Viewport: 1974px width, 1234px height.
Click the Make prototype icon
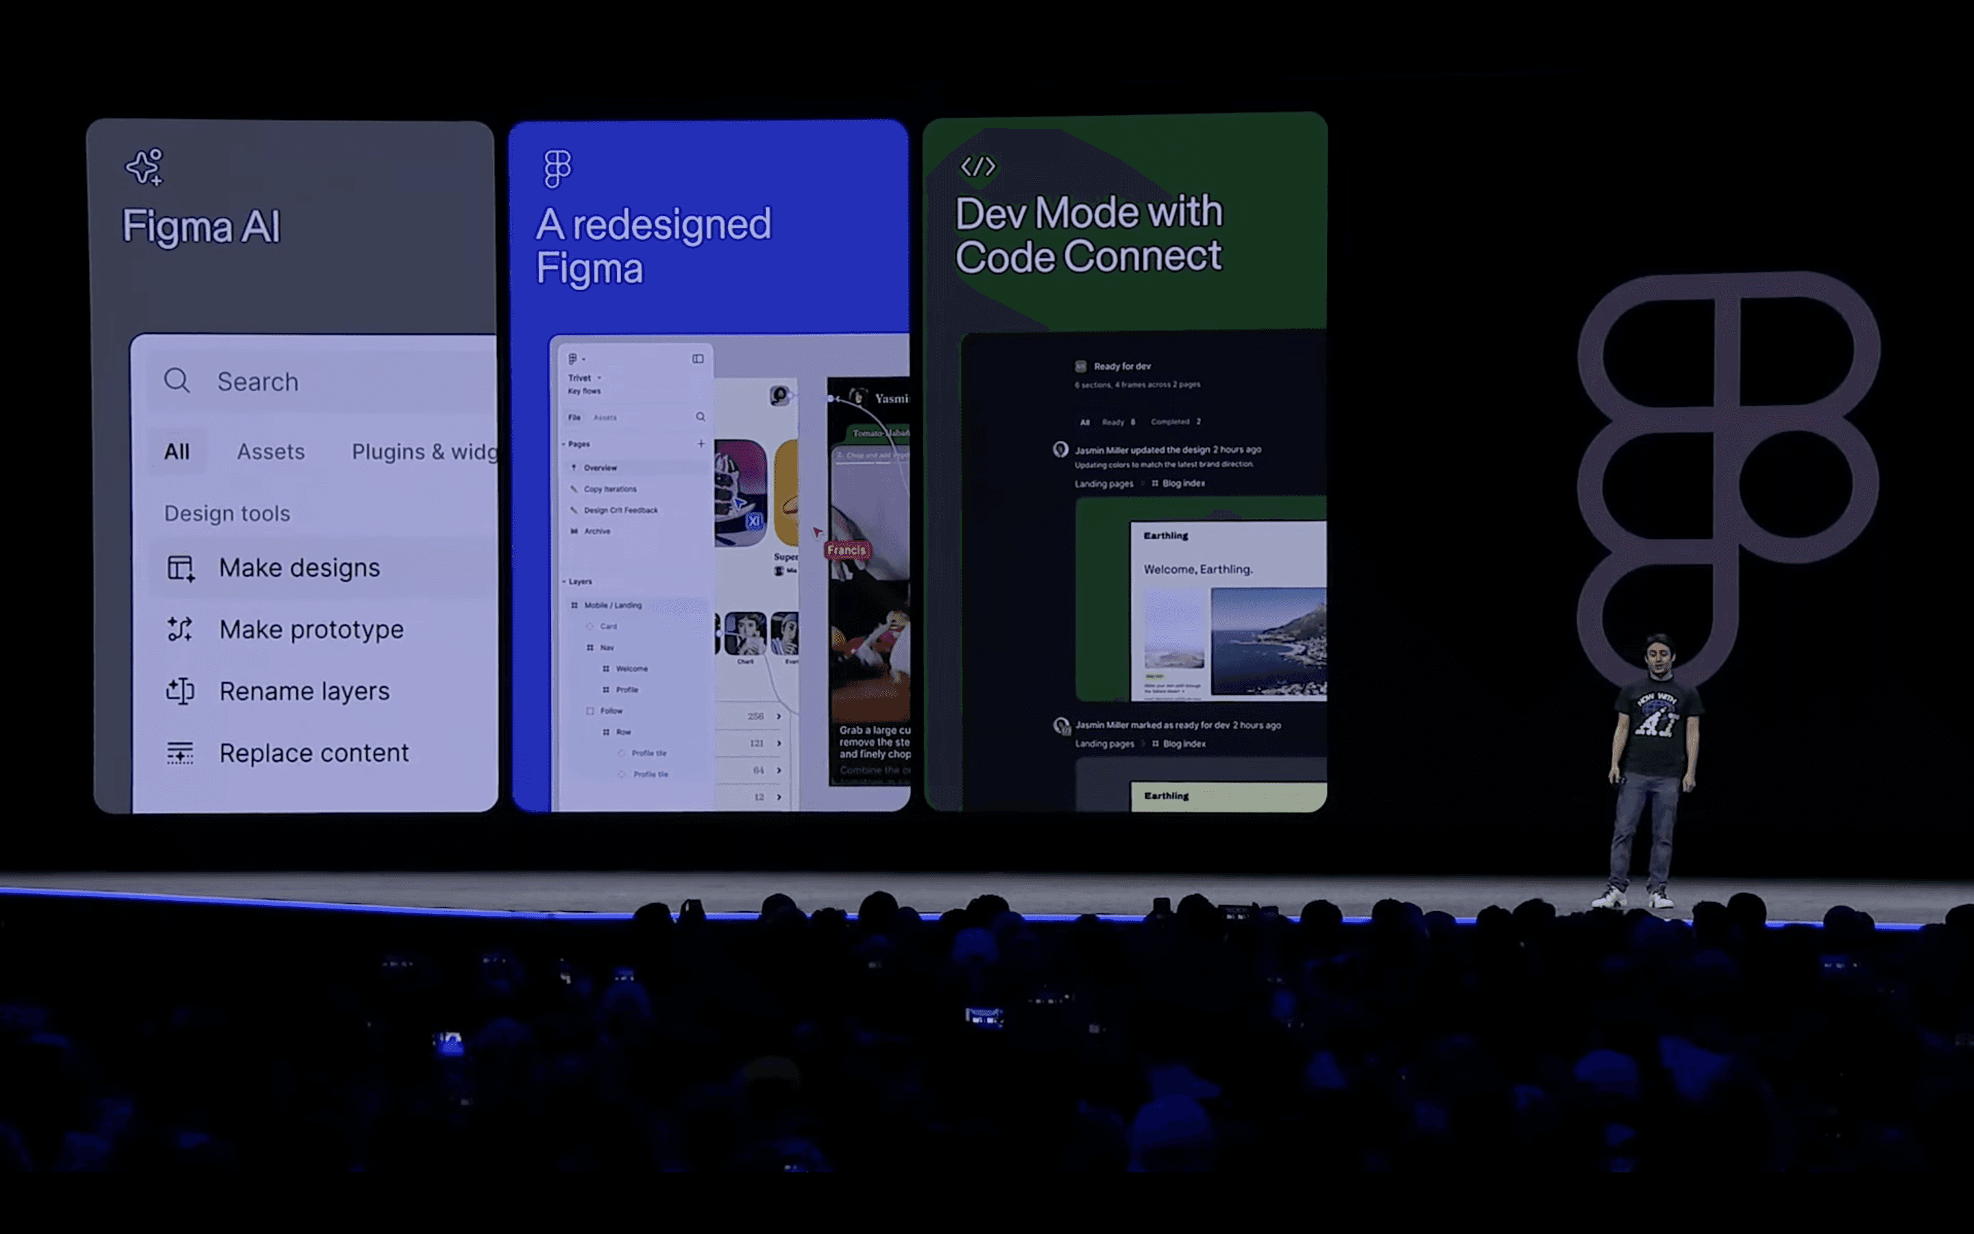point(180,629)
